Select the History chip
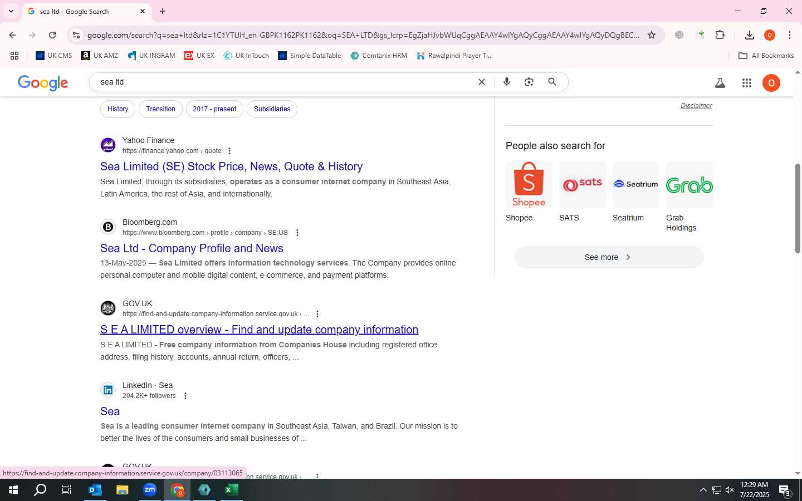Image resolution: width=802 pixels, height=501 pixels. pos(118,109)
